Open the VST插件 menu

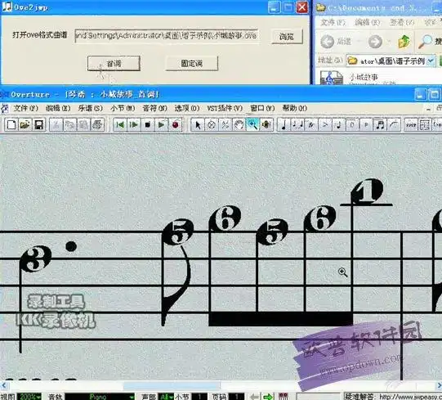point(225,109)
